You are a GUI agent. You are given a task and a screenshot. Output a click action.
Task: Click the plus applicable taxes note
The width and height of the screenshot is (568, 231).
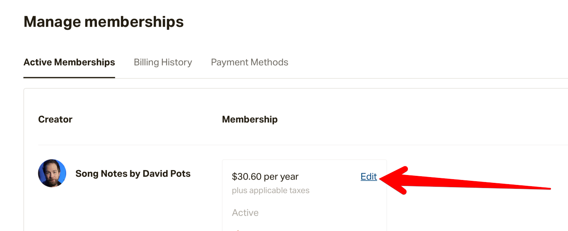click(x=271, y=191)
